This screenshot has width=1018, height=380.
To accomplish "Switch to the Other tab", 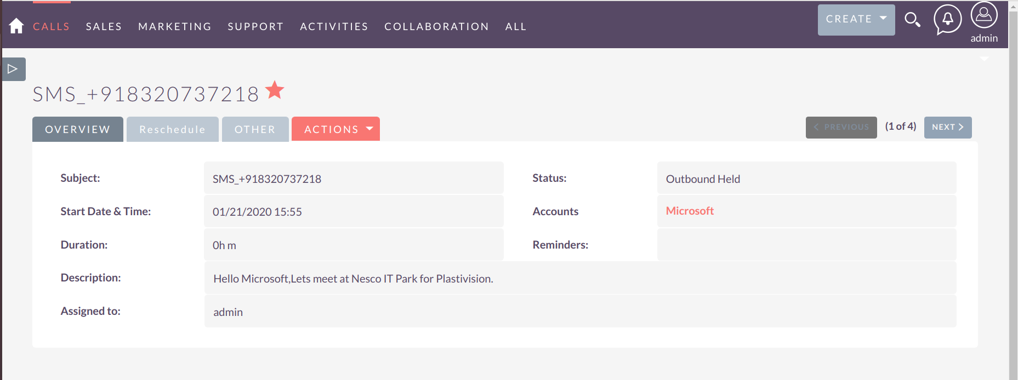I will click(x=255, y=129).
